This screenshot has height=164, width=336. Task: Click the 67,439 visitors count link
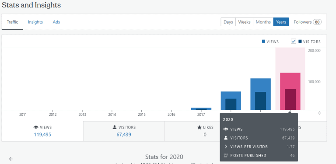[124, 135]
